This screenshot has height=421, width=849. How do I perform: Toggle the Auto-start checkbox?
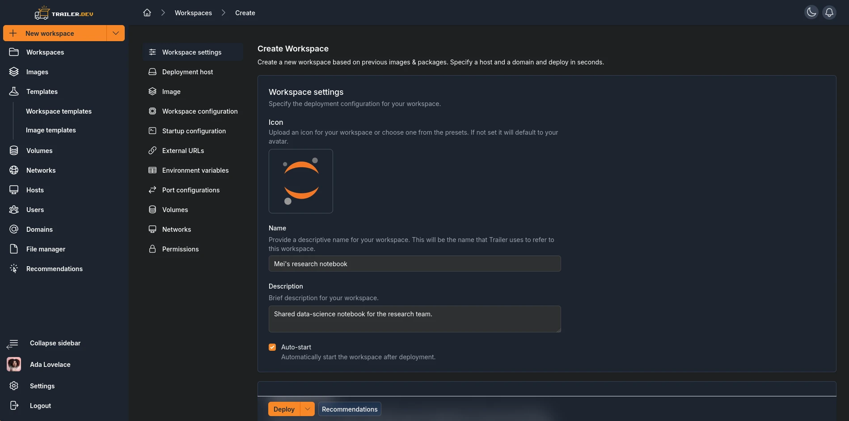(272, 347)
